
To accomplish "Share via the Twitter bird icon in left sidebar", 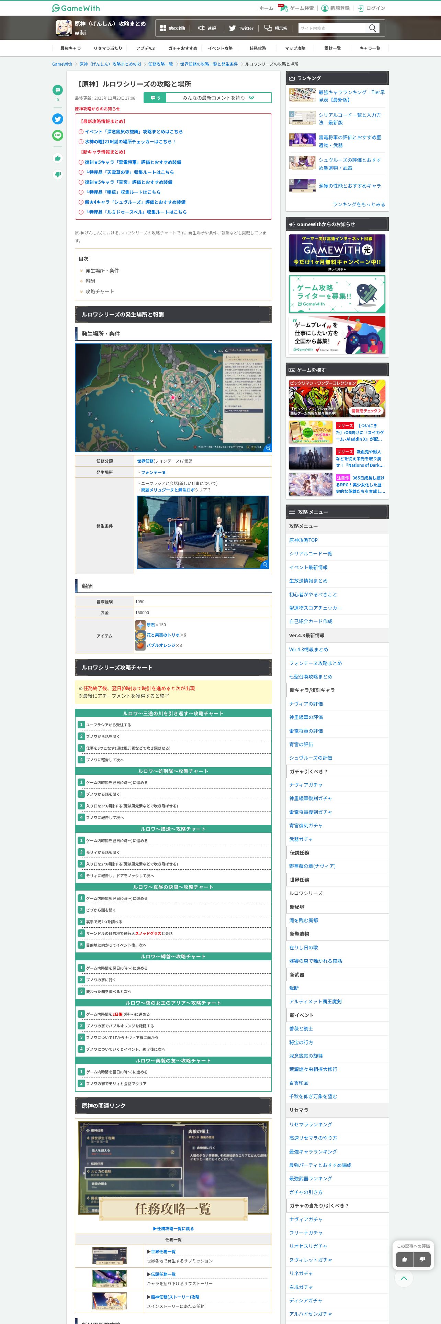I will click(57, 119).
